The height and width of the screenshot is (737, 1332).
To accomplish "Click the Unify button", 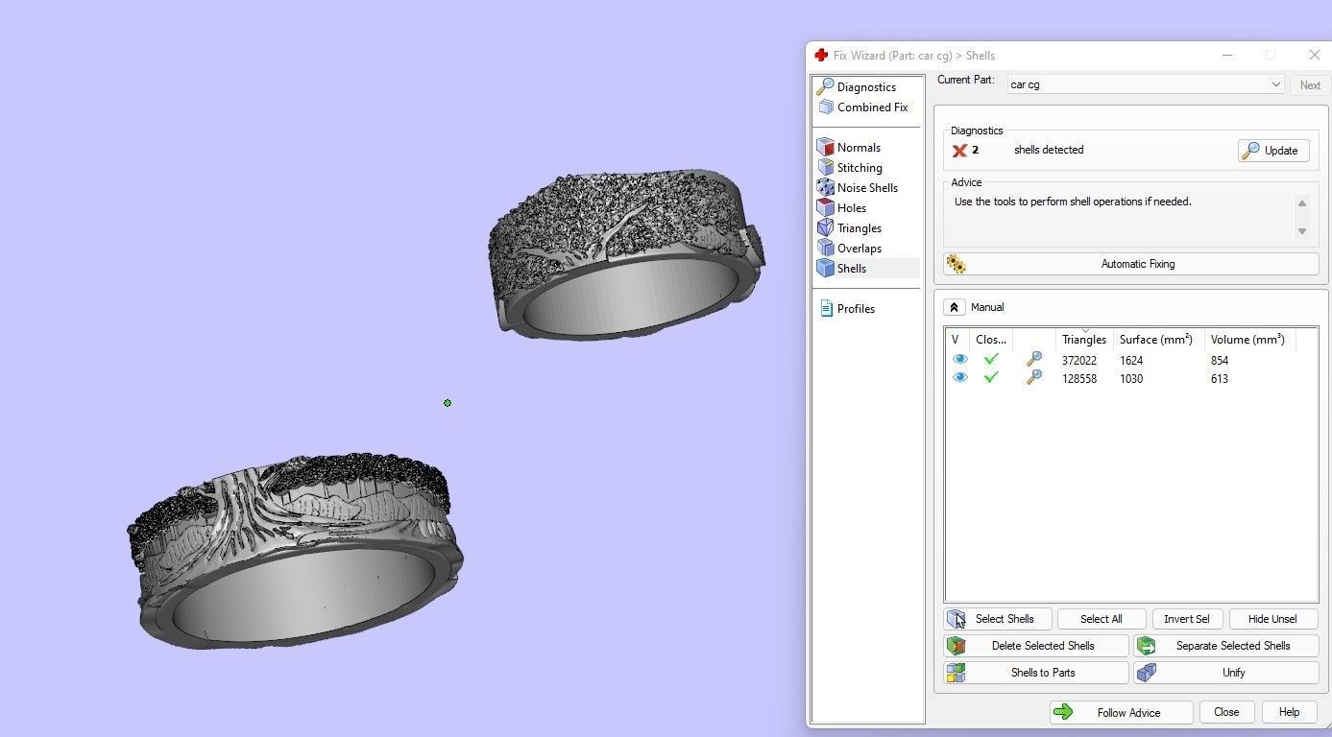I will pyautogui.click(x=1226, y=673).
